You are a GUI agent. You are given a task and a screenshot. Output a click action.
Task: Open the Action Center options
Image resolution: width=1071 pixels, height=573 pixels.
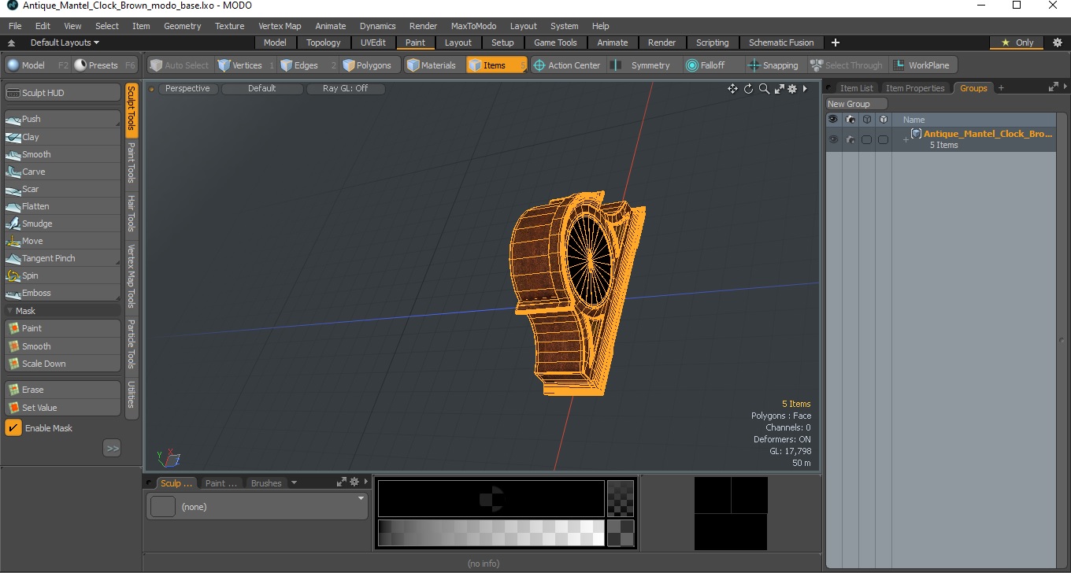(x=566, y=65)
